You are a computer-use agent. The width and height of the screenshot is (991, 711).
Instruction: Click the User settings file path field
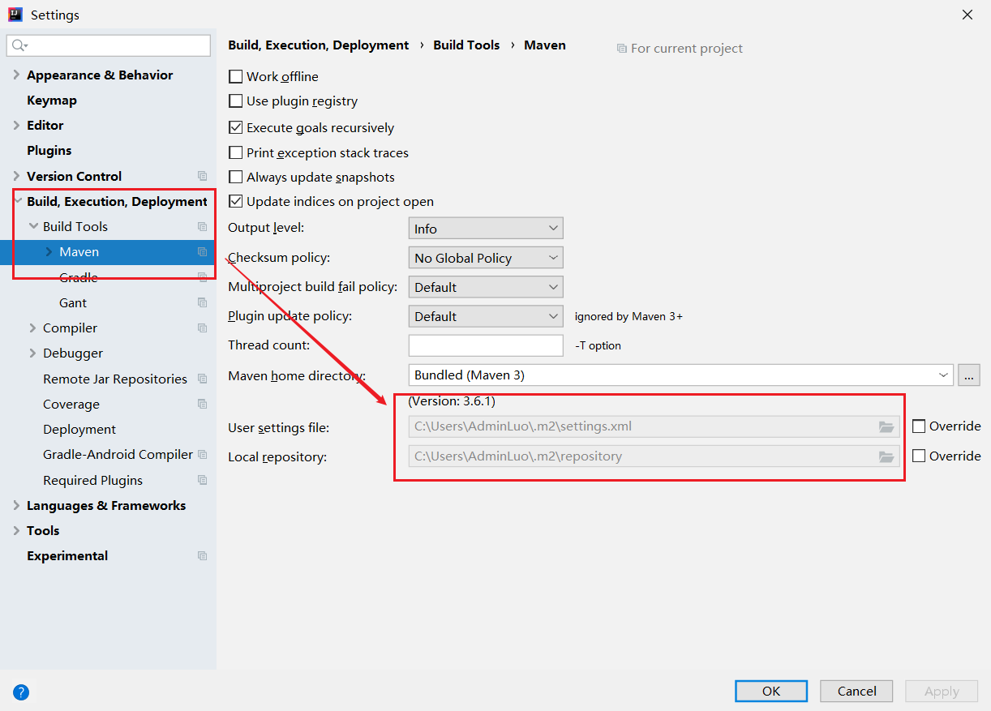654,426
